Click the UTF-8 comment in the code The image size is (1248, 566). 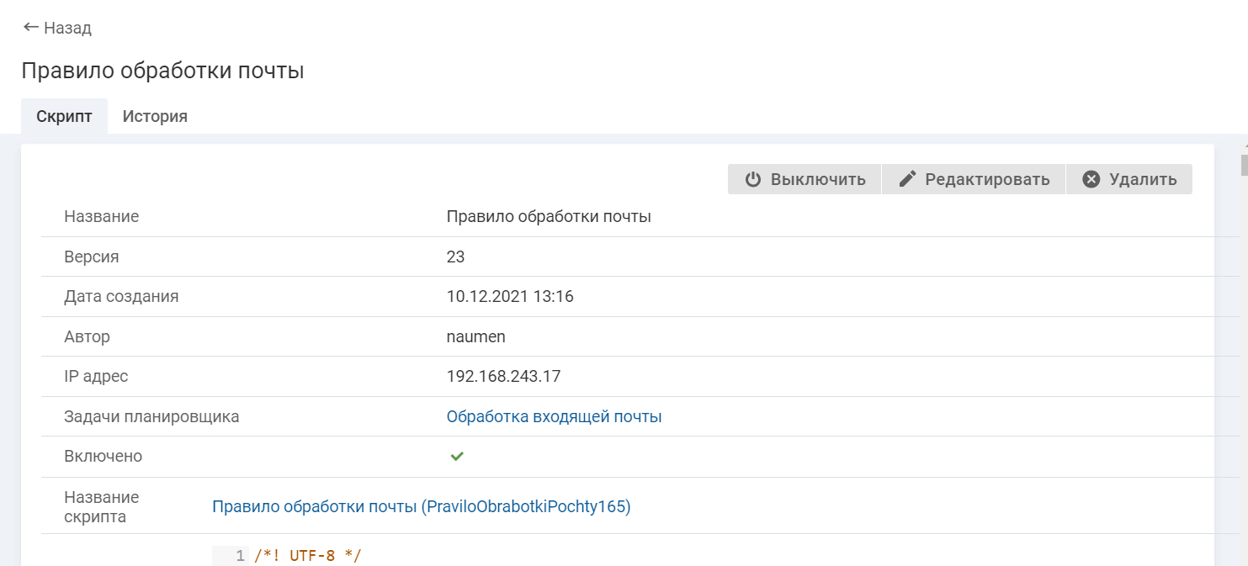pos(307,556)
